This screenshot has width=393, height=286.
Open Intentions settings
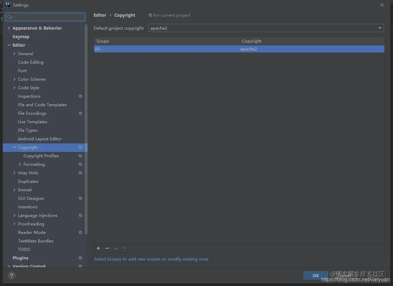(28, 207)
